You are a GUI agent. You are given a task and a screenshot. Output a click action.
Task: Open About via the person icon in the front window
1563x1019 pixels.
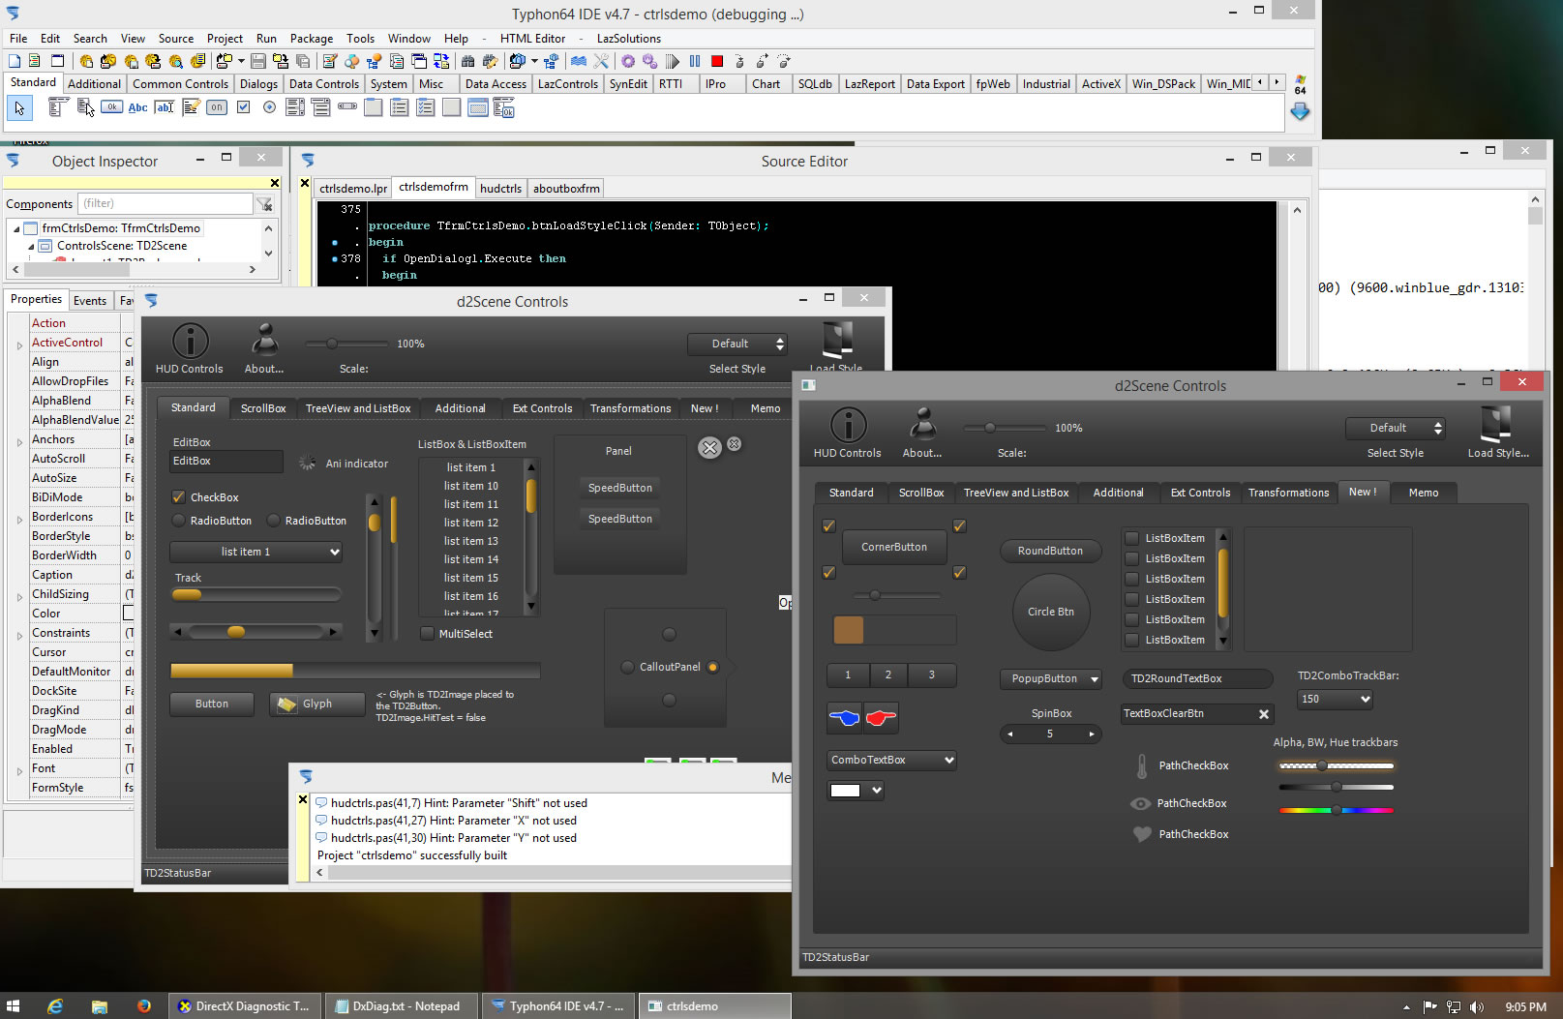pyautogui.click(x=922, y=425)
